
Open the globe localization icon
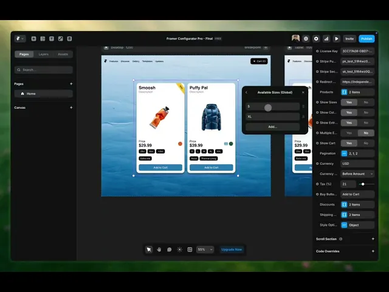[x=306, y=39]
